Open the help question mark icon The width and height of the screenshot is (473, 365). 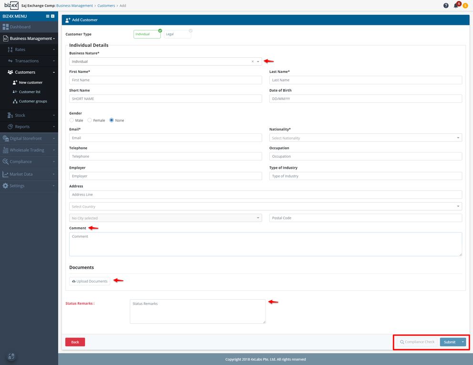click(x=445, y=5)
